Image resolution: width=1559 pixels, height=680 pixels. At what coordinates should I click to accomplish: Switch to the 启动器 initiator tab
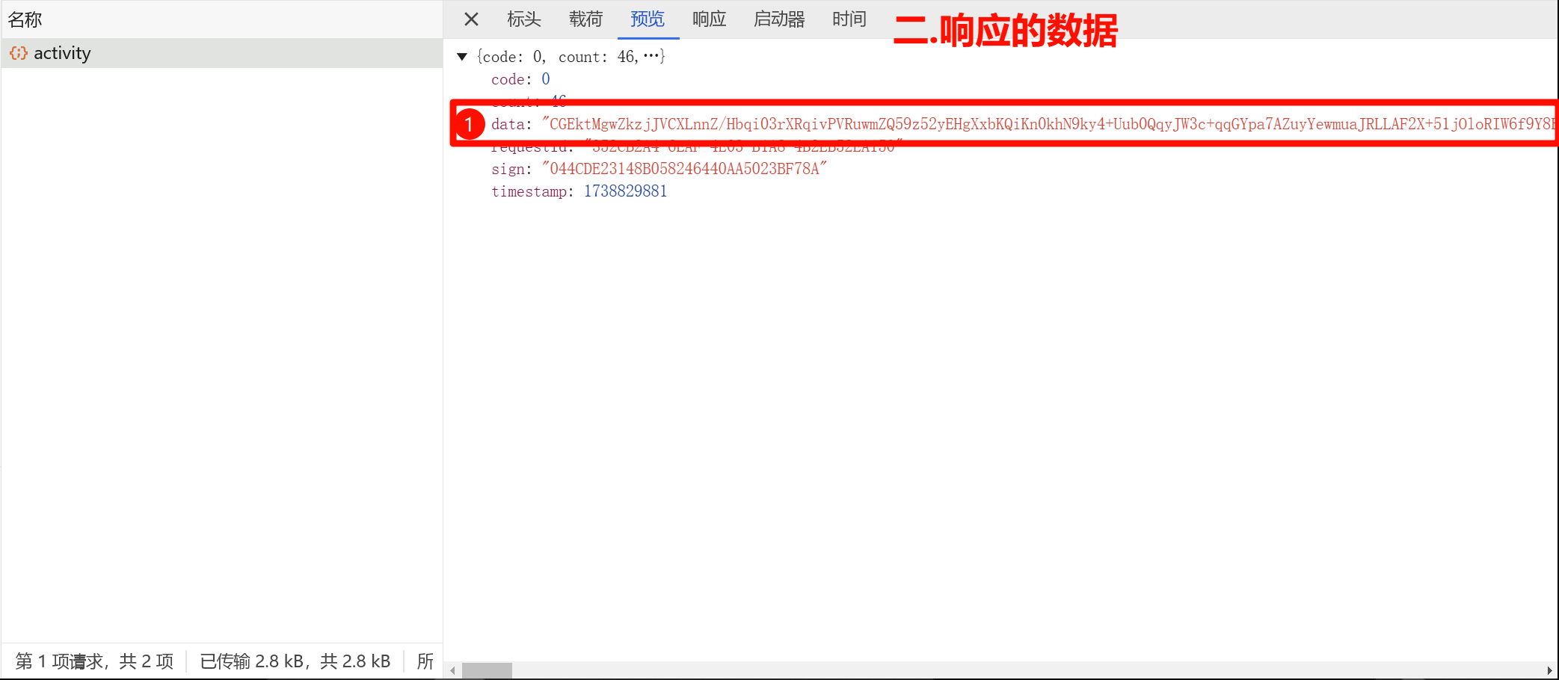(x=779, y=19)
